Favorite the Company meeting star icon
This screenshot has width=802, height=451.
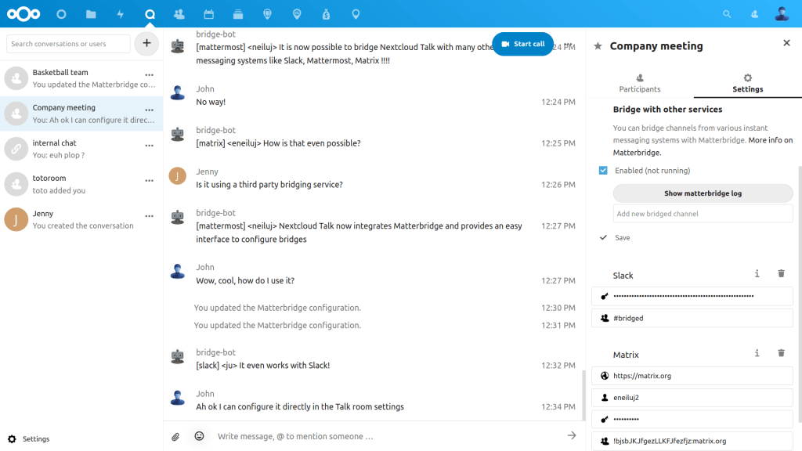point(598,46)
